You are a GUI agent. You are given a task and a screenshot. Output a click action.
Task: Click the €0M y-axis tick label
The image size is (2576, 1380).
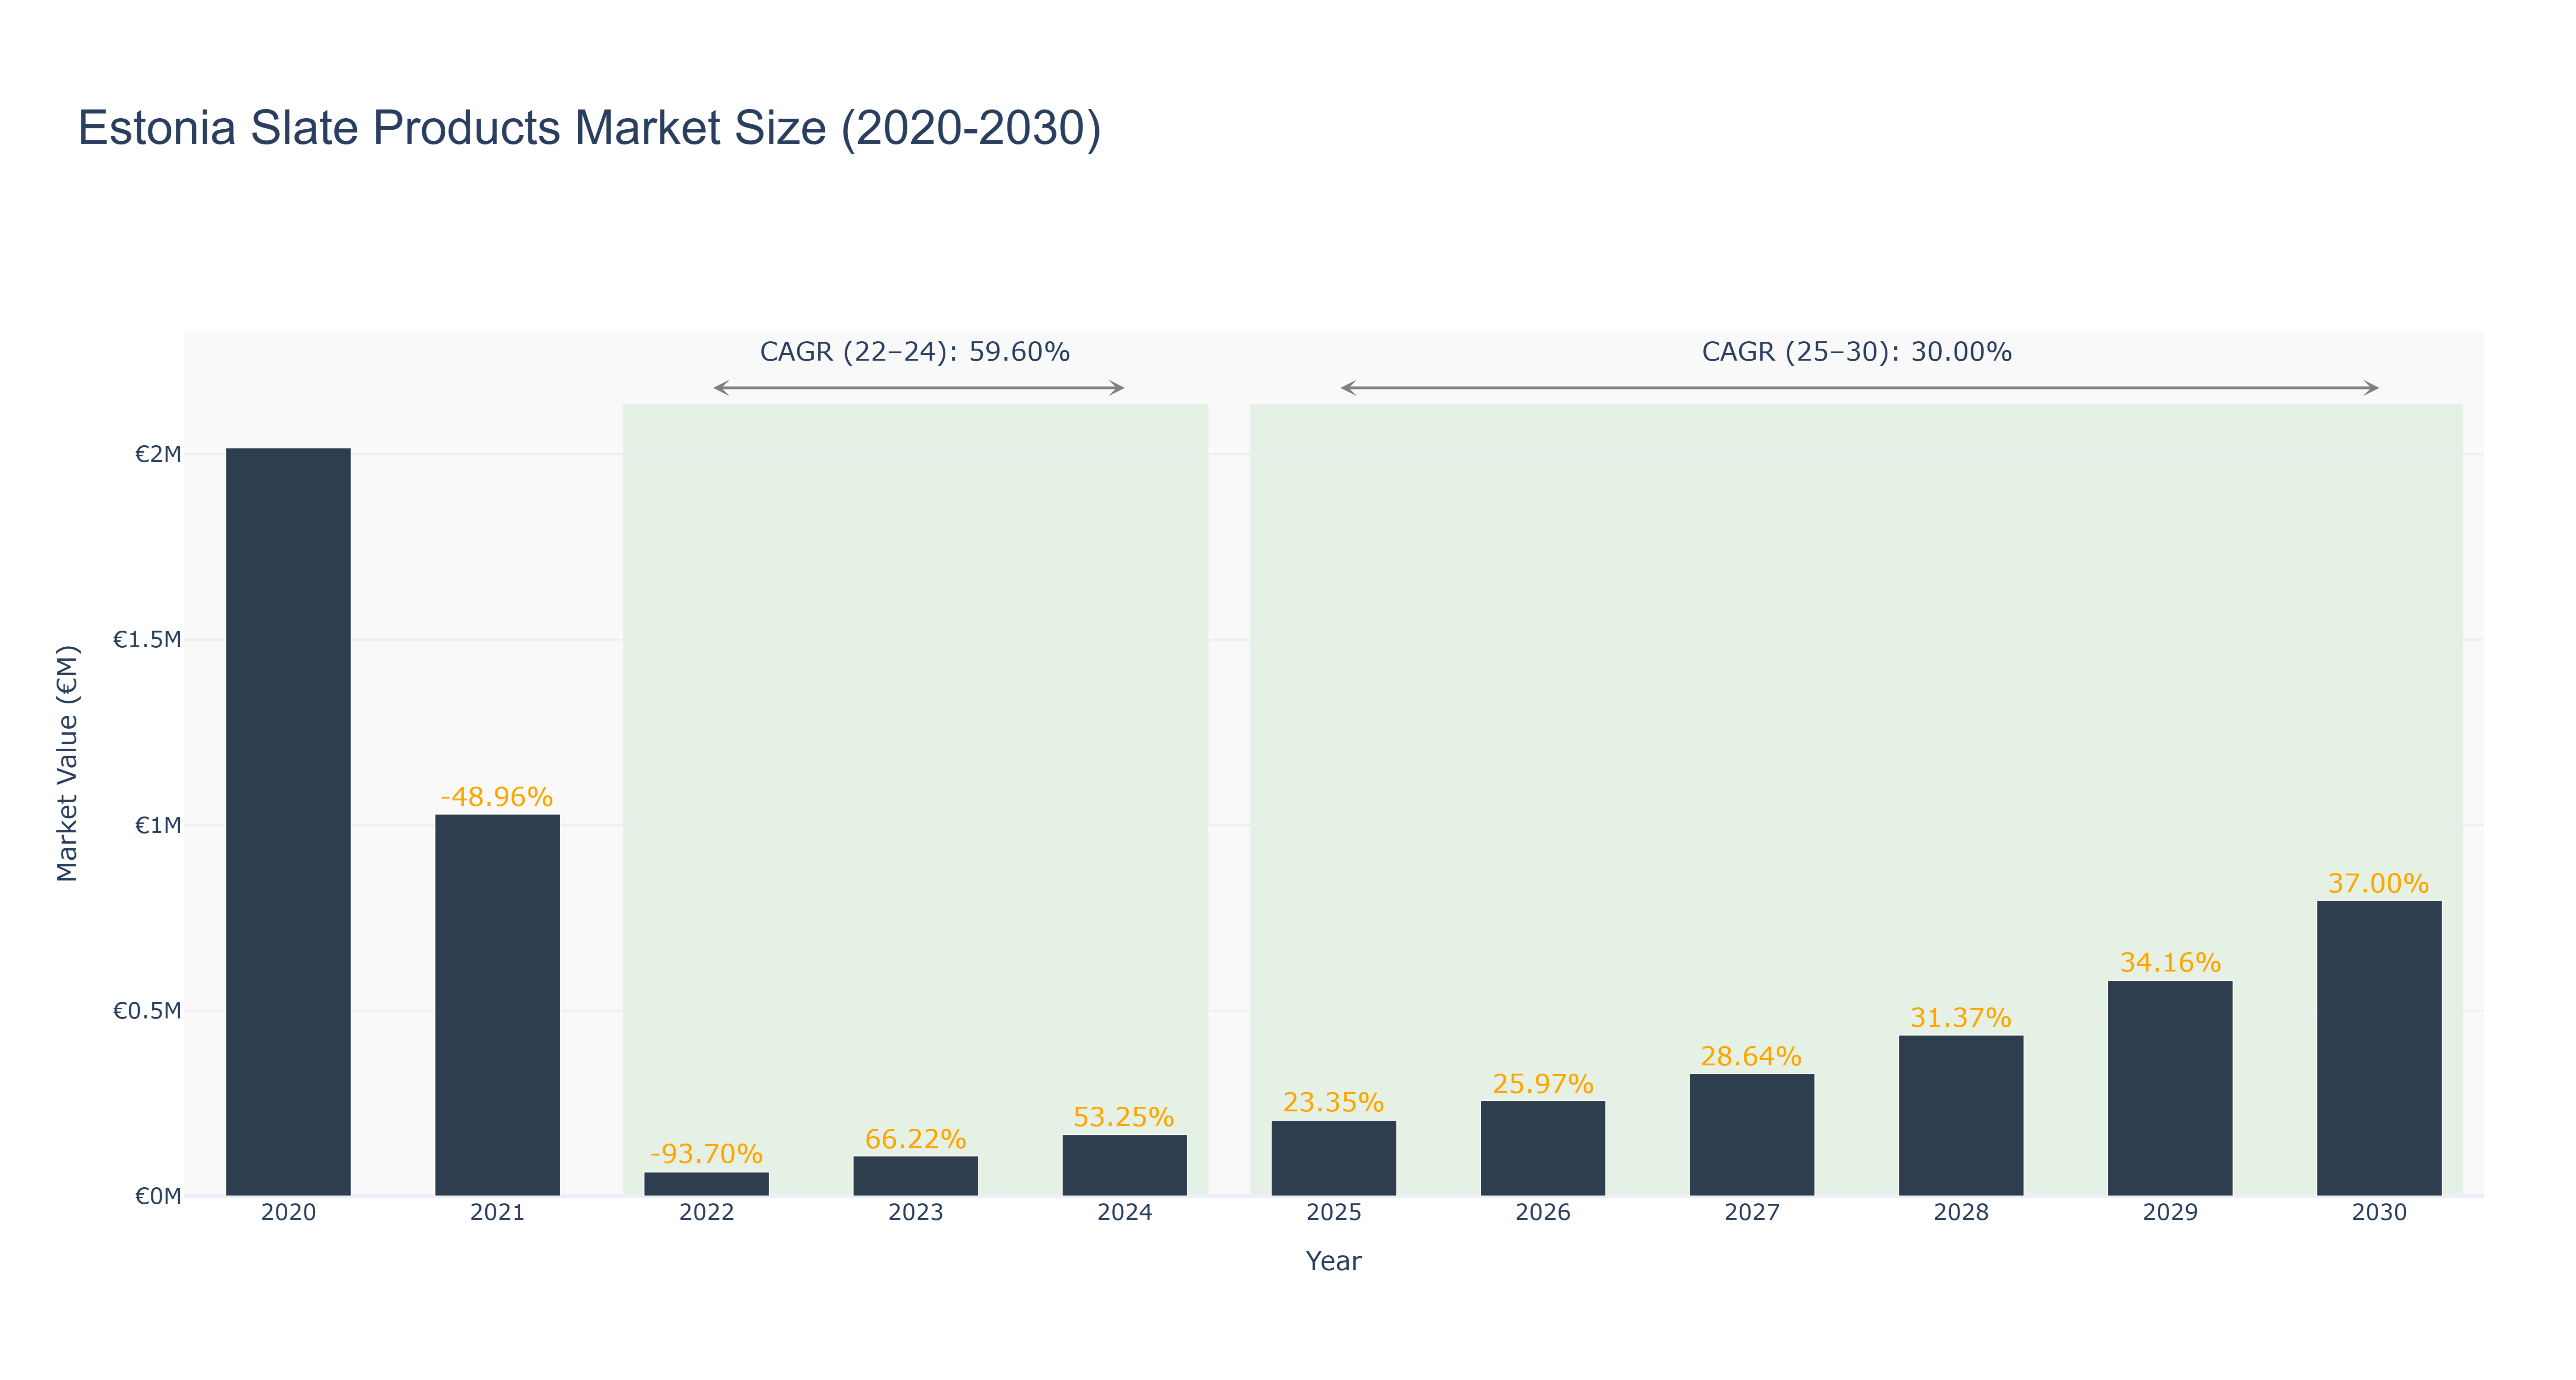[x=158, y=1196]
